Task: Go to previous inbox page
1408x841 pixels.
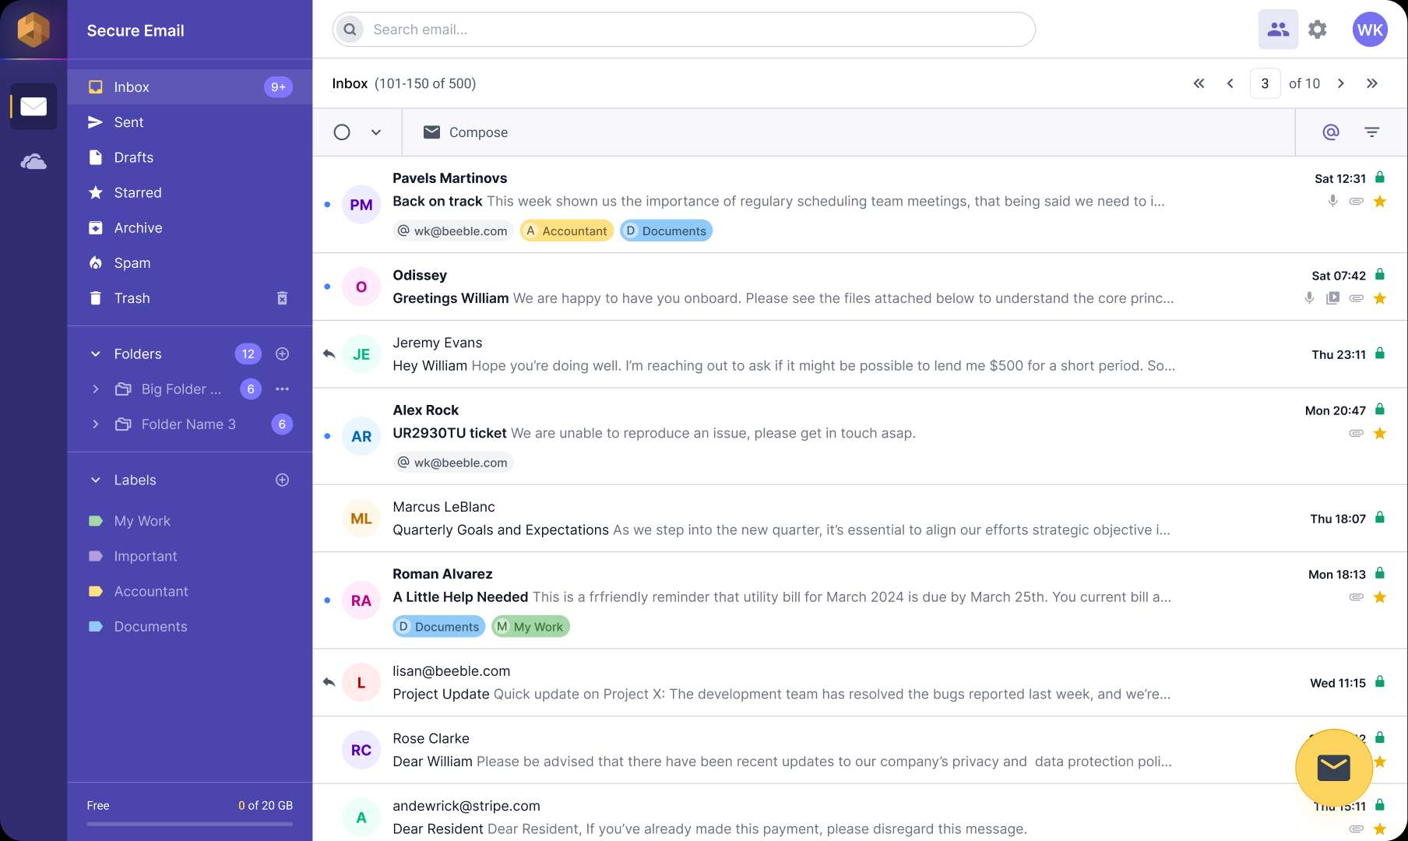Action: pos(1230,83)
